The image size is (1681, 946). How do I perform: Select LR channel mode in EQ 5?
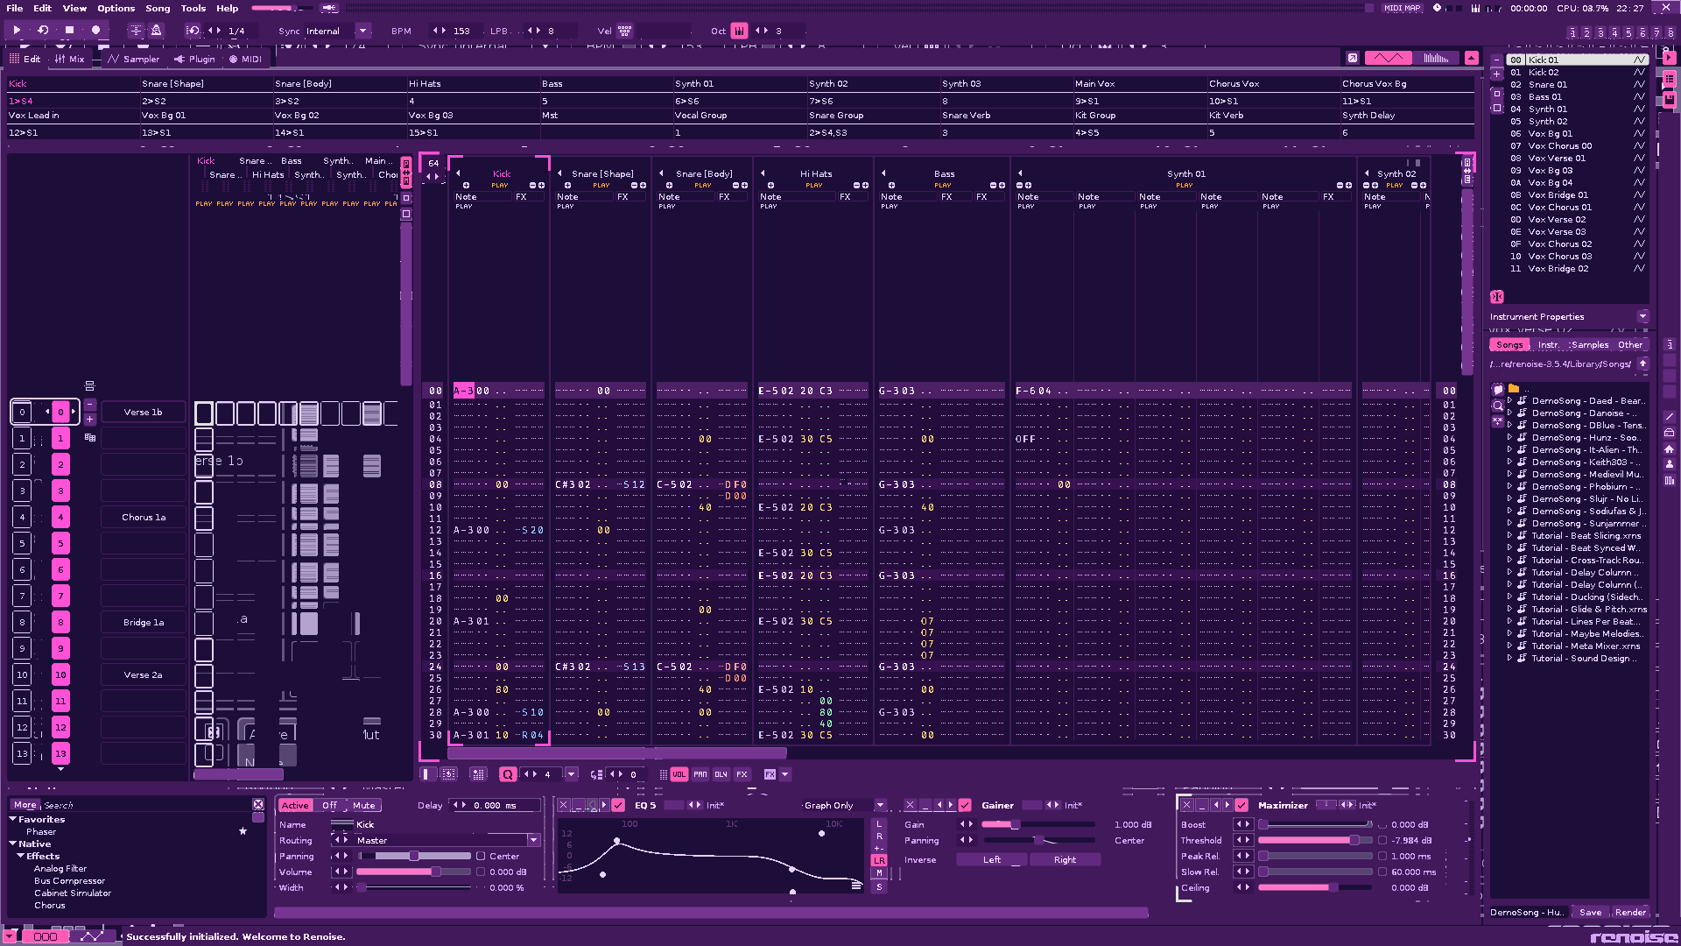click(879, 860)
